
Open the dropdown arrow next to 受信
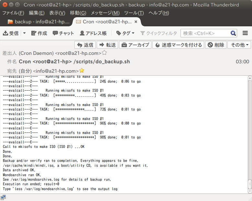point(25,33)
